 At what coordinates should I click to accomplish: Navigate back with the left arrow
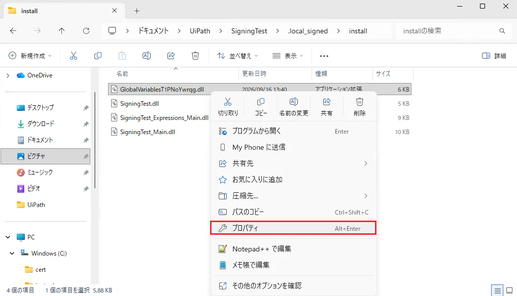coord(13,31)
